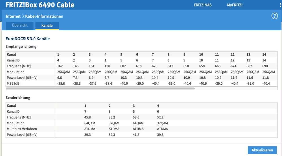Click Power Level [dBmV] label in Senderichtung table

click(x=22, y=135)
